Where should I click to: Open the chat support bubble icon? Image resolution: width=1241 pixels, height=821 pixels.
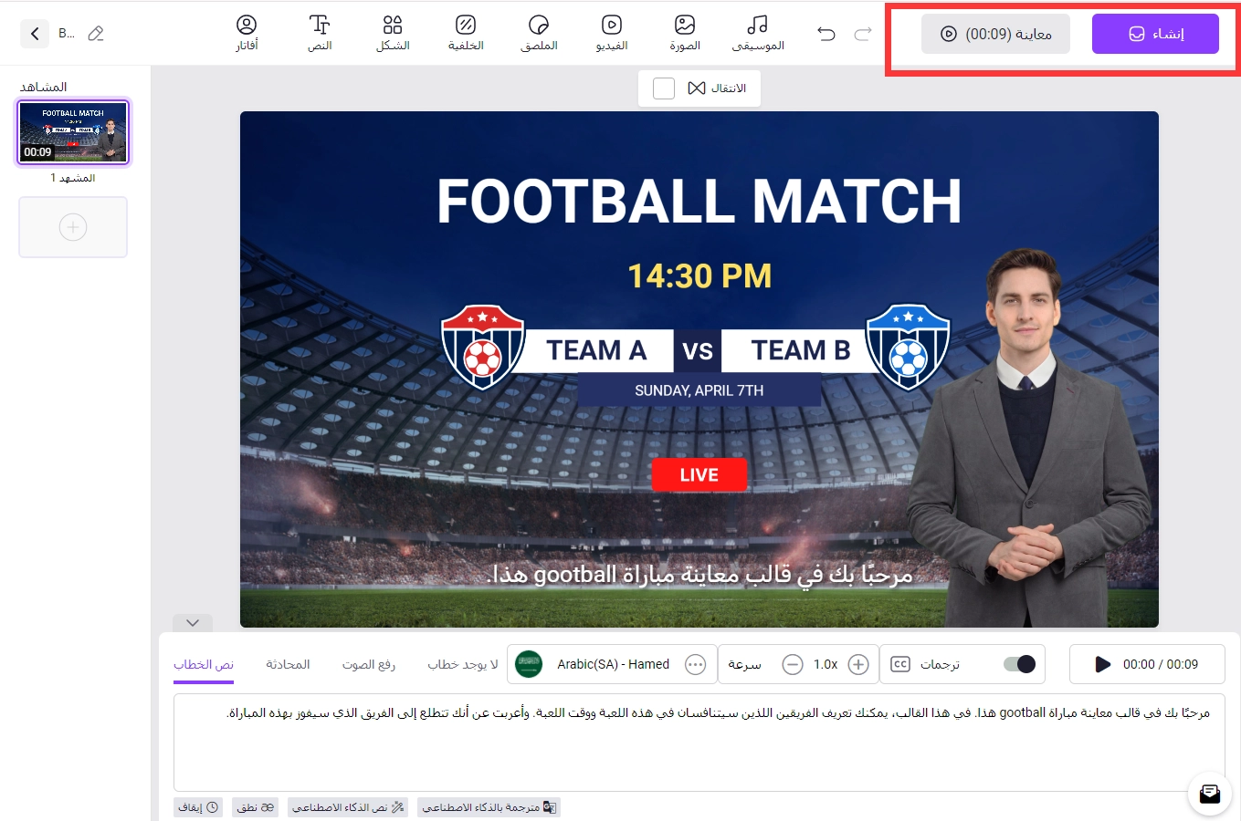1210,794
